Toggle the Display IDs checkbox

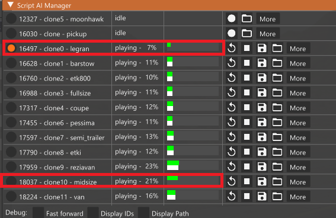click(93, 213)
